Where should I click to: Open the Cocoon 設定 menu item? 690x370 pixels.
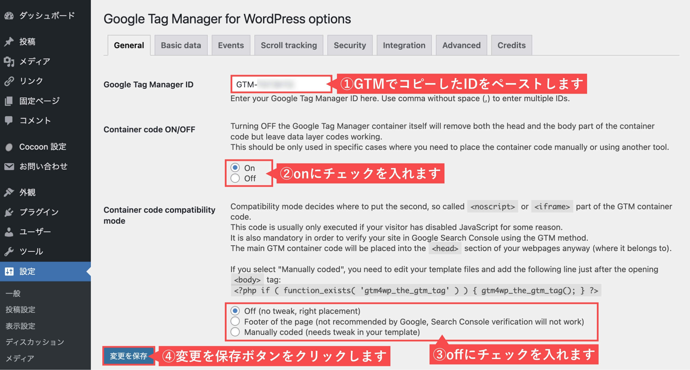pyautogui.click(x=45, y=147)
